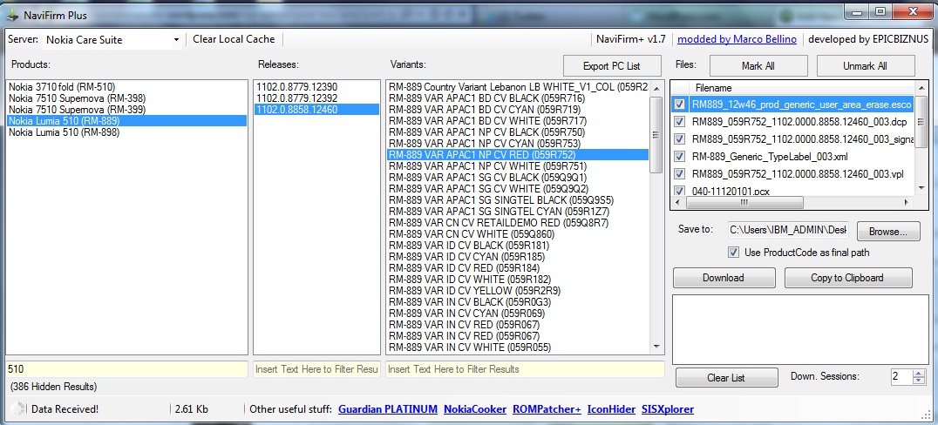Select variant IN CV BLACK (059R0G3)
The width and height of the screenshot is (938, 425).
pyautogui.click(x=518, y=302)
